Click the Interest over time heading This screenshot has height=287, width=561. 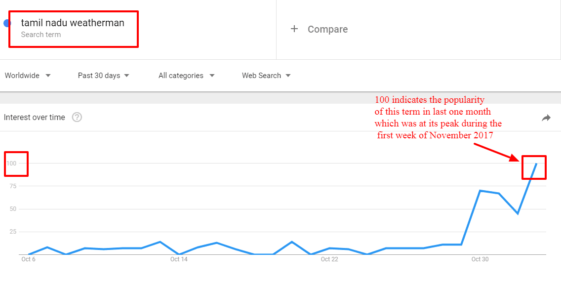pyautogui.click(x=35, y=118)
